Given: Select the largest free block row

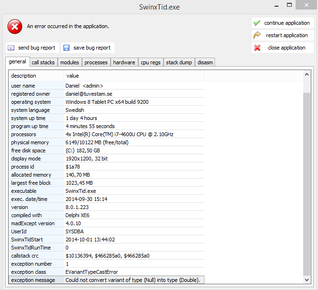Looking at the screenshot, I should (x=106, y=183).
